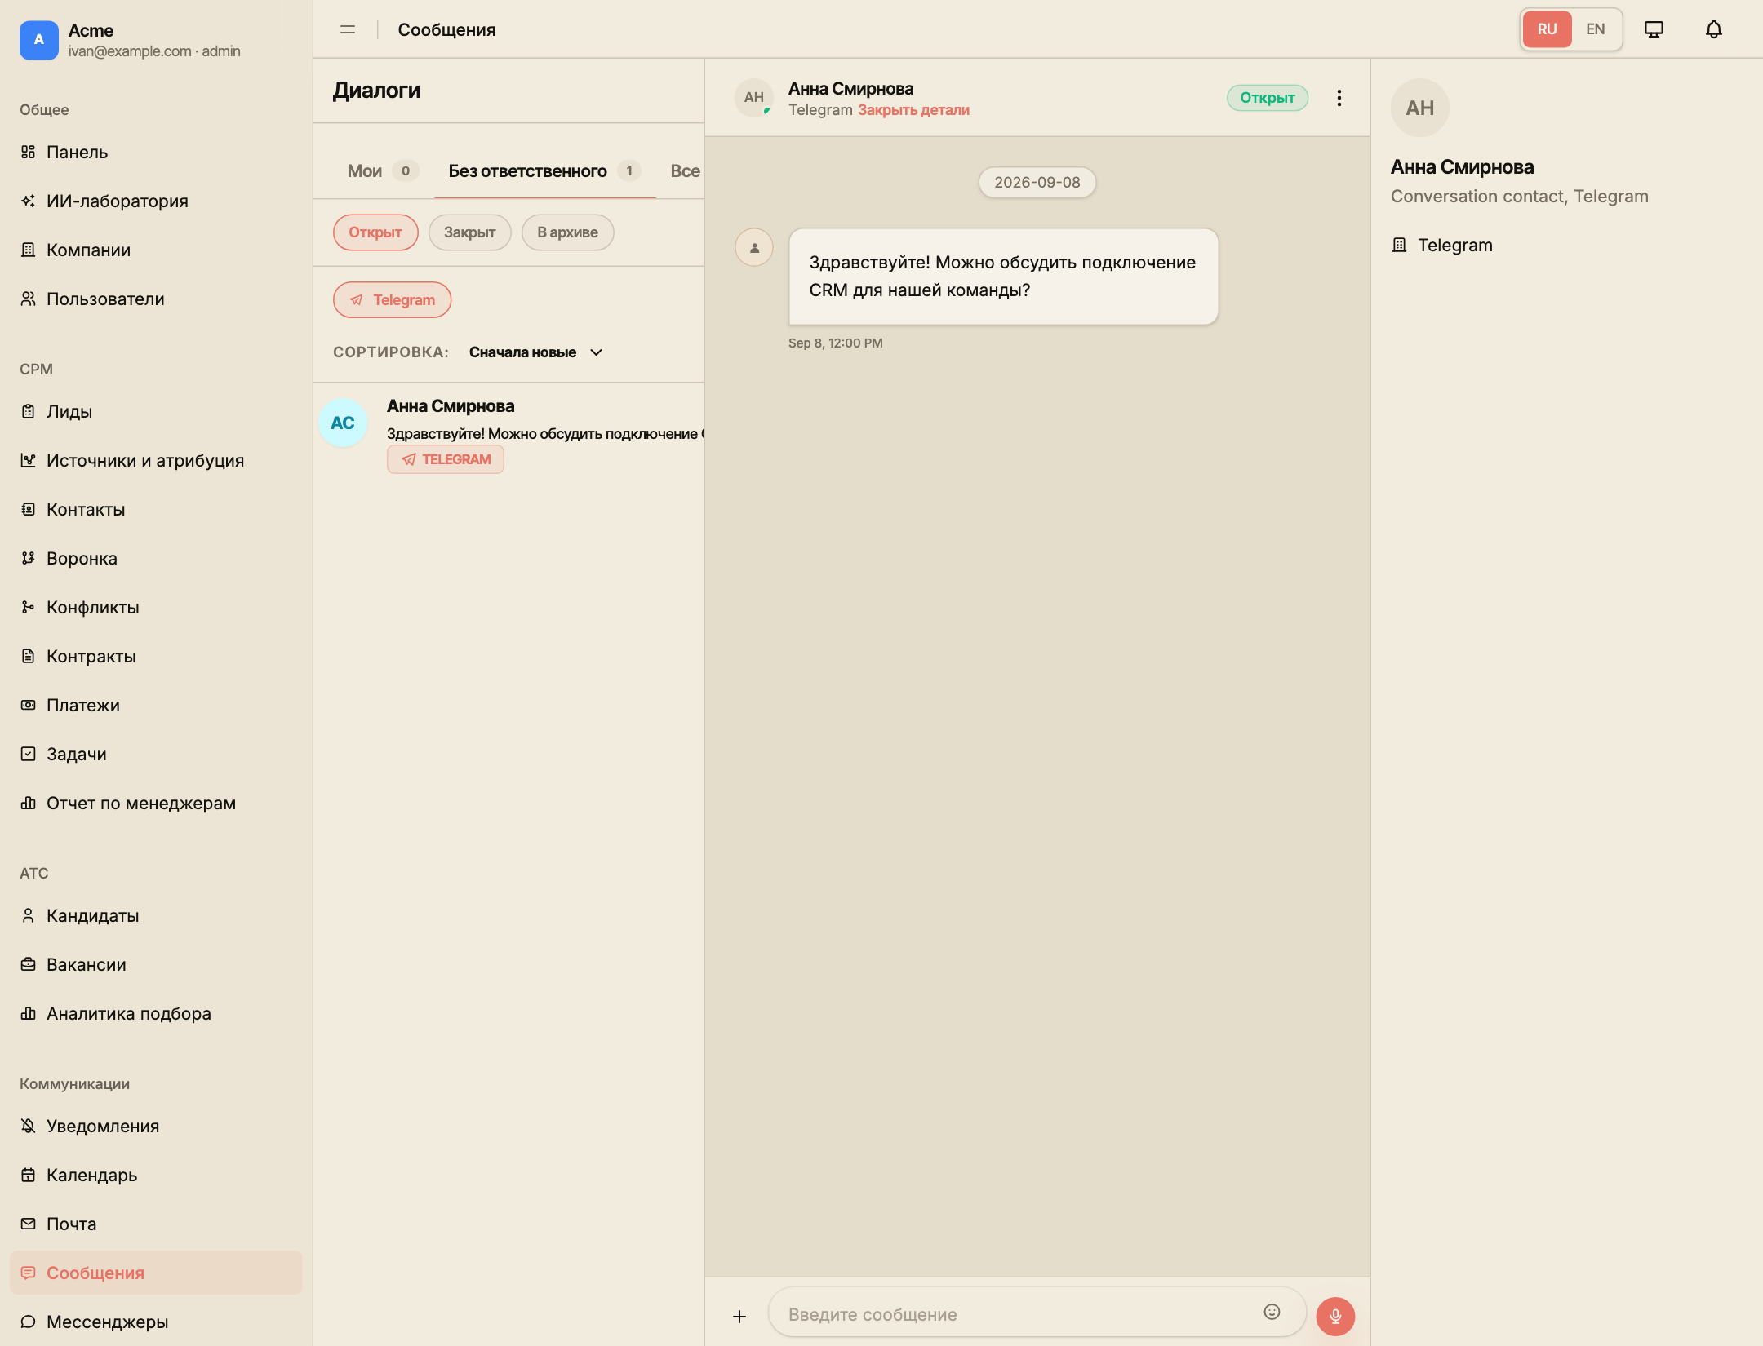Go to Мессенджеры
The height and width of the screenshot is (1346, 1763).
(156, 1322)
